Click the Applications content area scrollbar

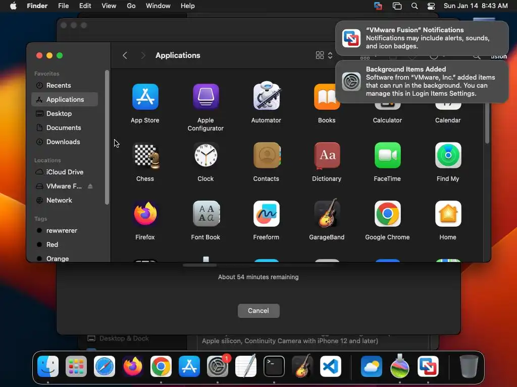tap(487, 123)
